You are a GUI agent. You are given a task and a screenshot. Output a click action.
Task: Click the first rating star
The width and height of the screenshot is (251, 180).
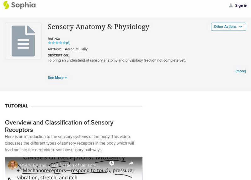[x=49, y=42]
